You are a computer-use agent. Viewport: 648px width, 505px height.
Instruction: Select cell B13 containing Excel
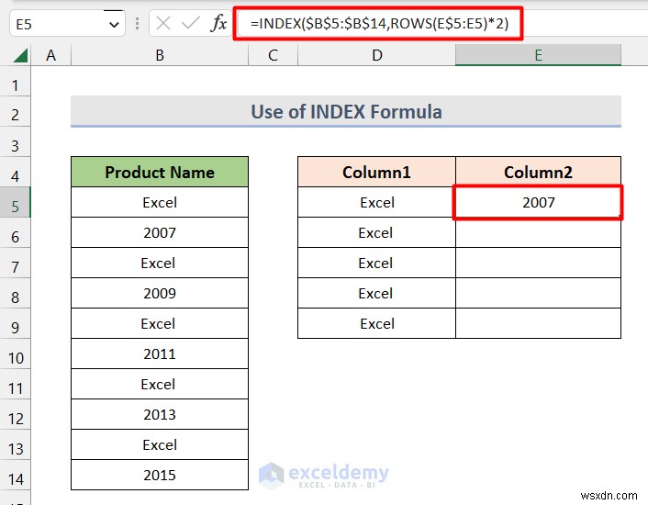[x=160, y=444]
